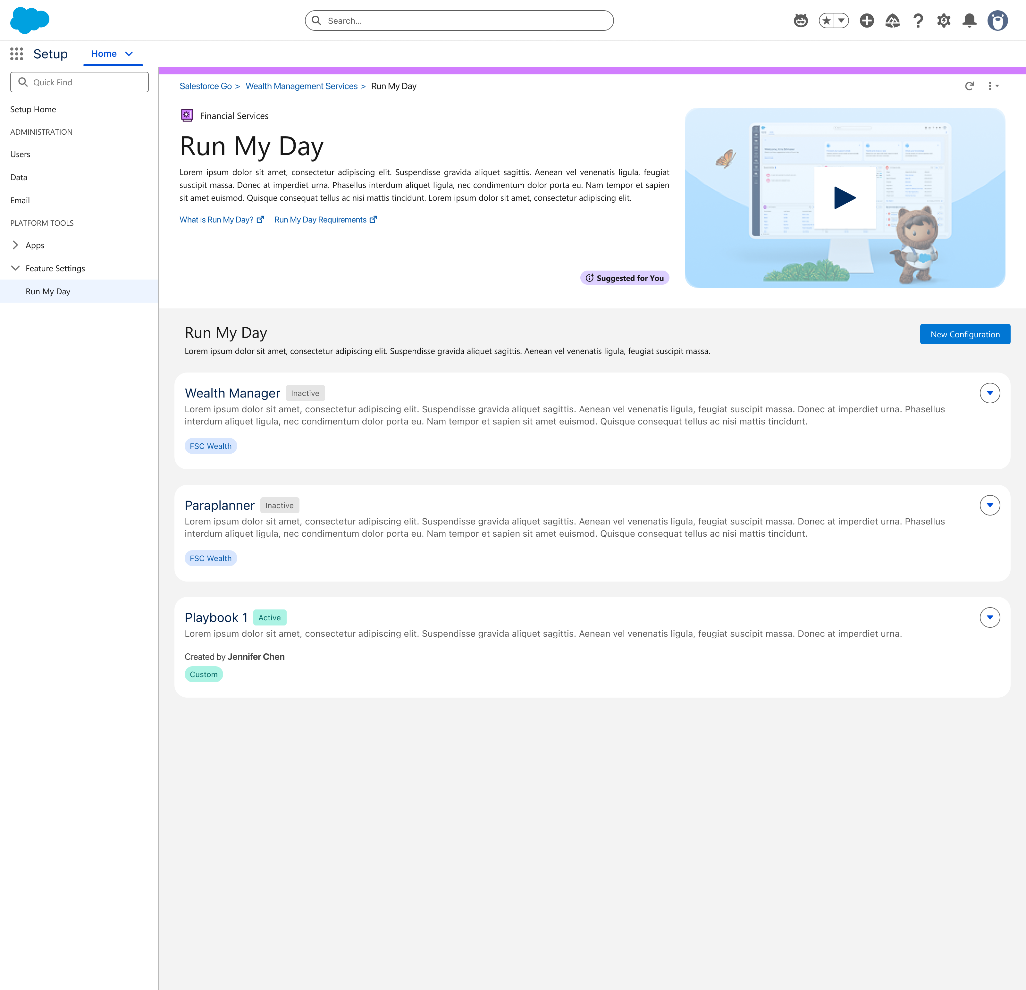Collapse the Feature Settings section
The image size is (1026, 990).
pyautogui.click(x=15, y=268)
